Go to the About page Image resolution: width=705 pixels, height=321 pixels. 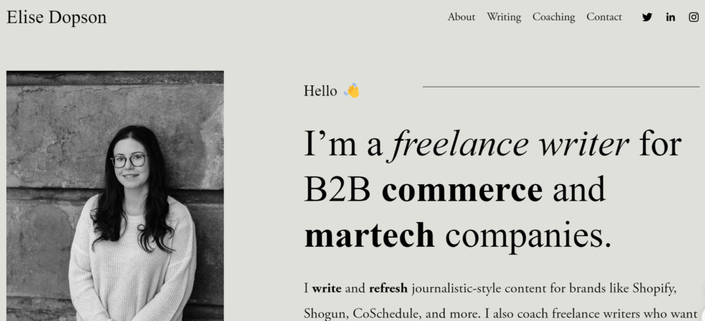pyautogui.click(x=461, y=17)
